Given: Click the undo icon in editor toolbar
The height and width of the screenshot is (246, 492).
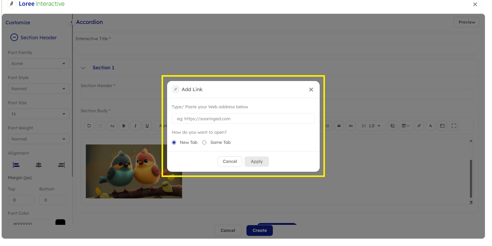Looking at the screenshot, I should click(89, 126).
